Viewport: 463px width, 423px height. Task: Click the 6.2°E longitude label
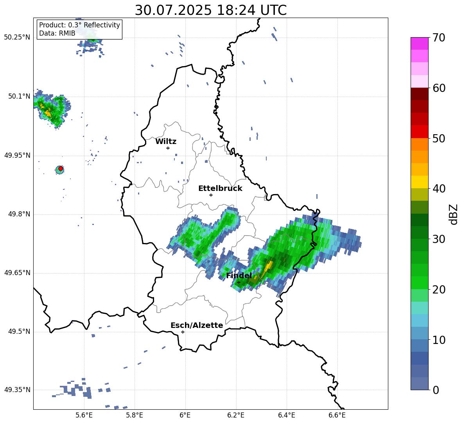[236, 415]
